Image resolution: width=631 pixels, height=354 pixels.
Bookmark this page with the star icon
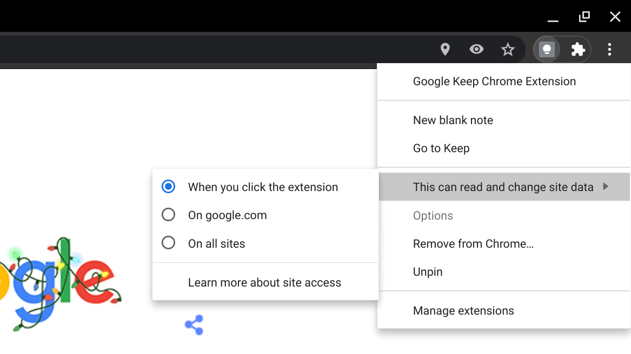[x=508, y=50]
